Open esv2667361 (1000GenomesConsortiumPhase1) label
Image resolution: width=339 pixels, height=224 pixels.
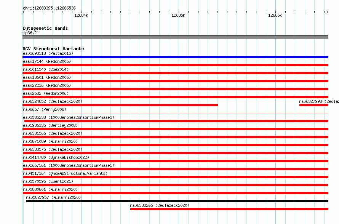tap(69, 165)
